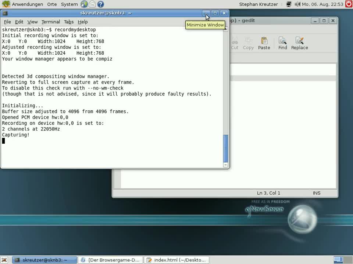The height and width of the screenshot is (264, 353).
Task: Click the Ln 3, Col 1 status text
Action: (x=268, y=193)
